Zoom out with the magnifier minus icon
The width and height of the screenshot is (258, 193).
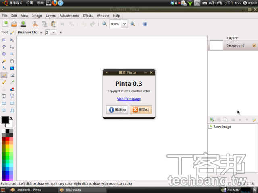pos(105,24)
